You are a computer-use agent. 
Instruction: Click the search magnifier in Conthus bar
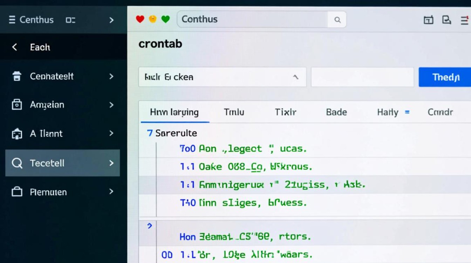[x=337, y=20]
